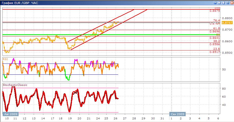Select the 0.8875 Fibonacci level label
This screenshot has width=234, height=122.
(x=215, y=11)
